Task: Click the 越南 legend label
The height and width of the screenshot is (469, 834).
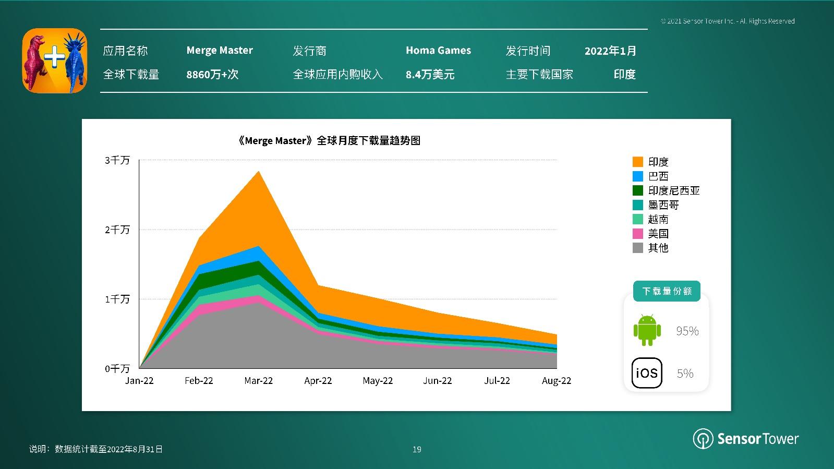Action: [x=658, y=219]
